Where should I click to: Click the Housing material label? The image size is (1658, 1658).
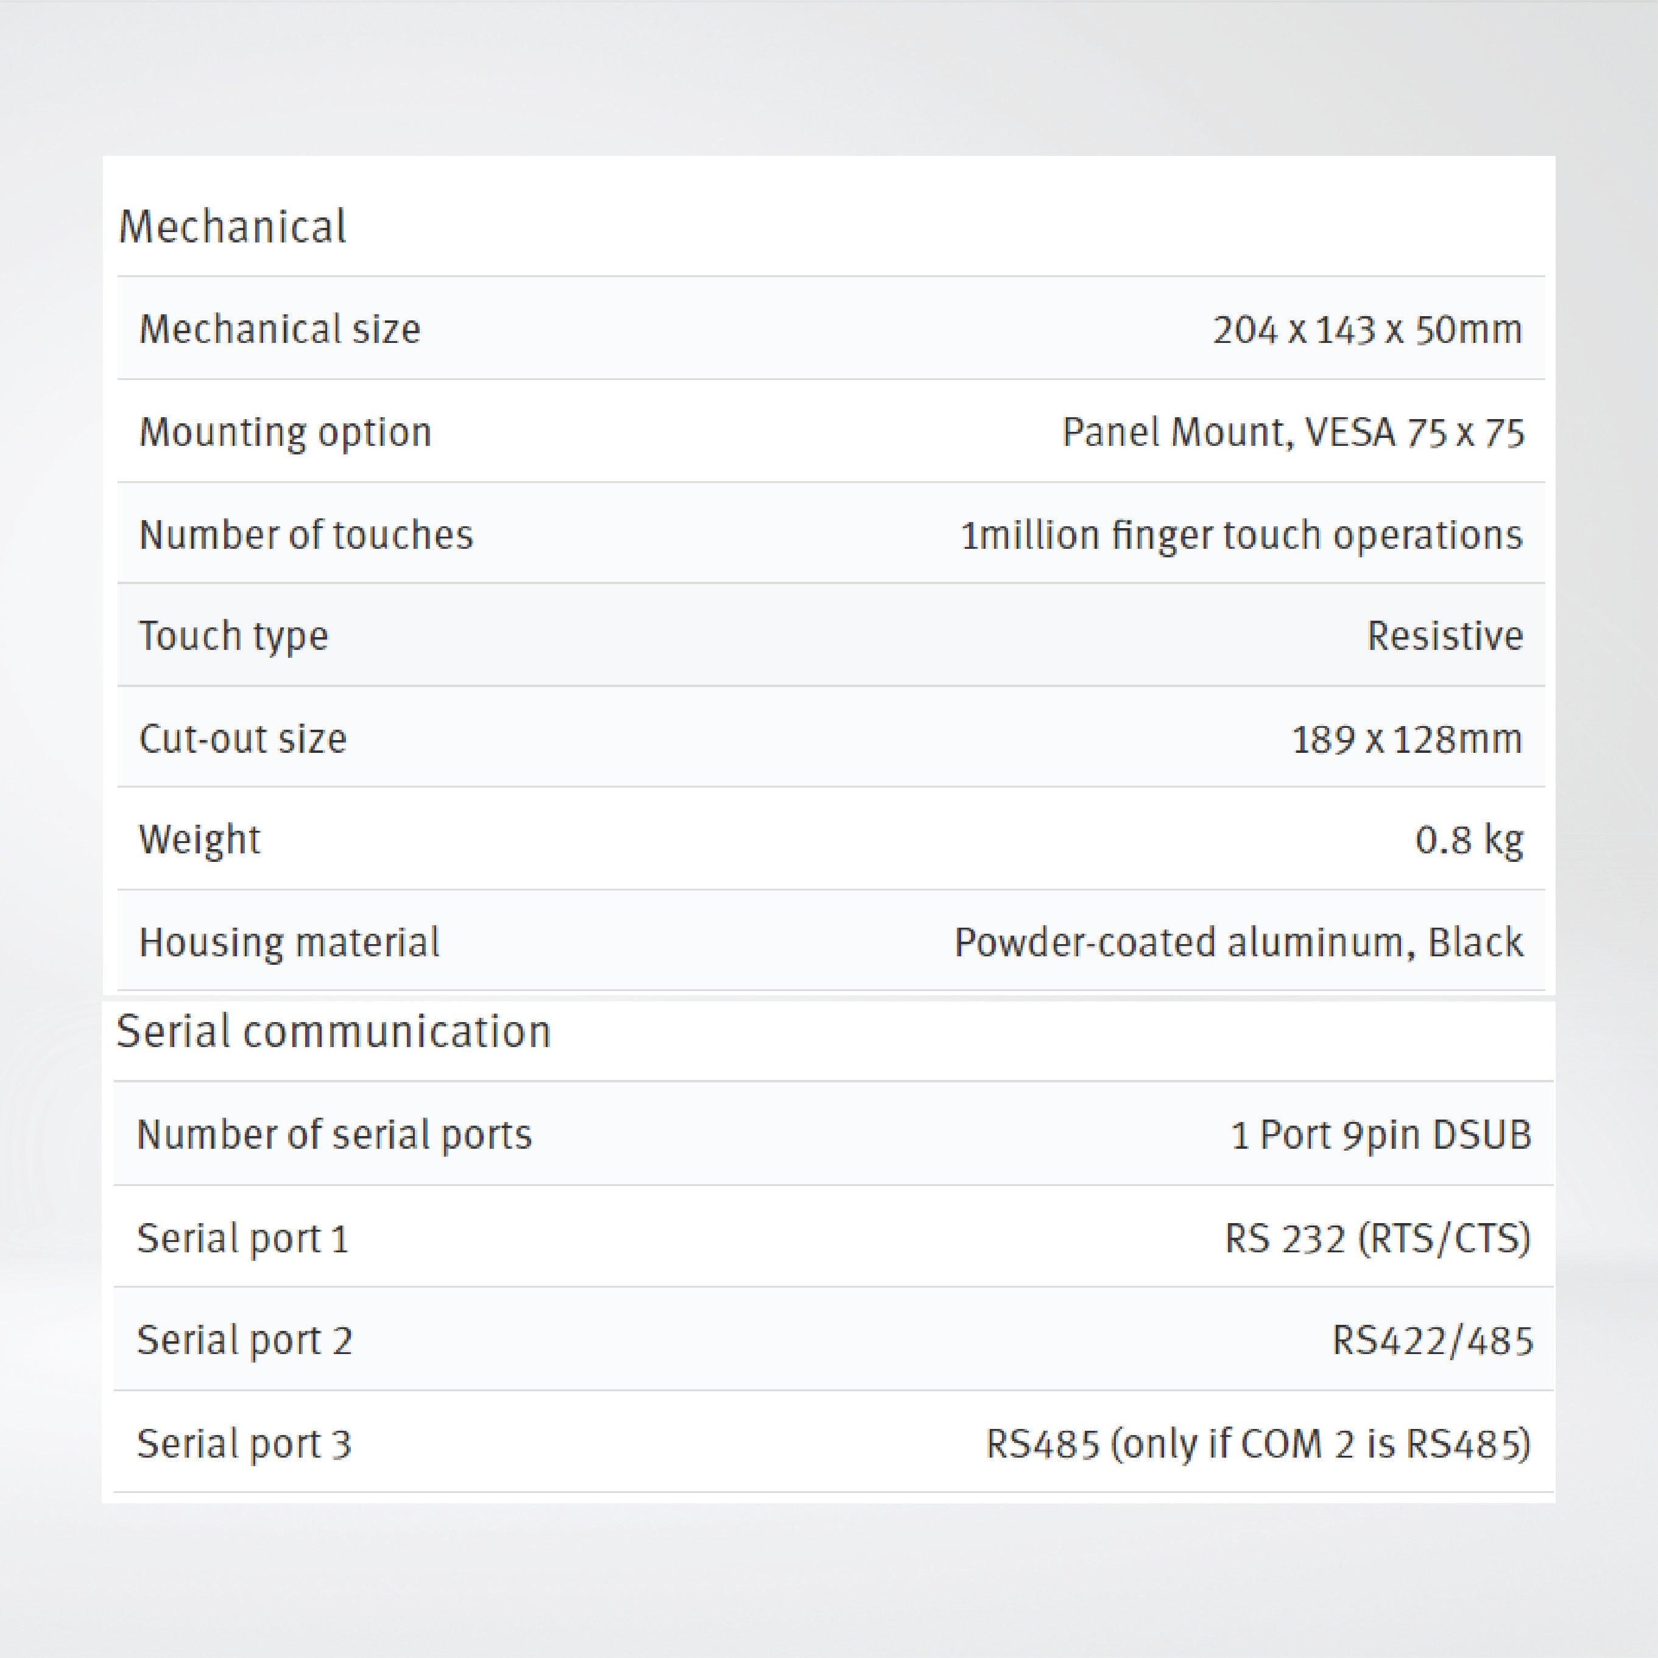(x=289, y=942)
